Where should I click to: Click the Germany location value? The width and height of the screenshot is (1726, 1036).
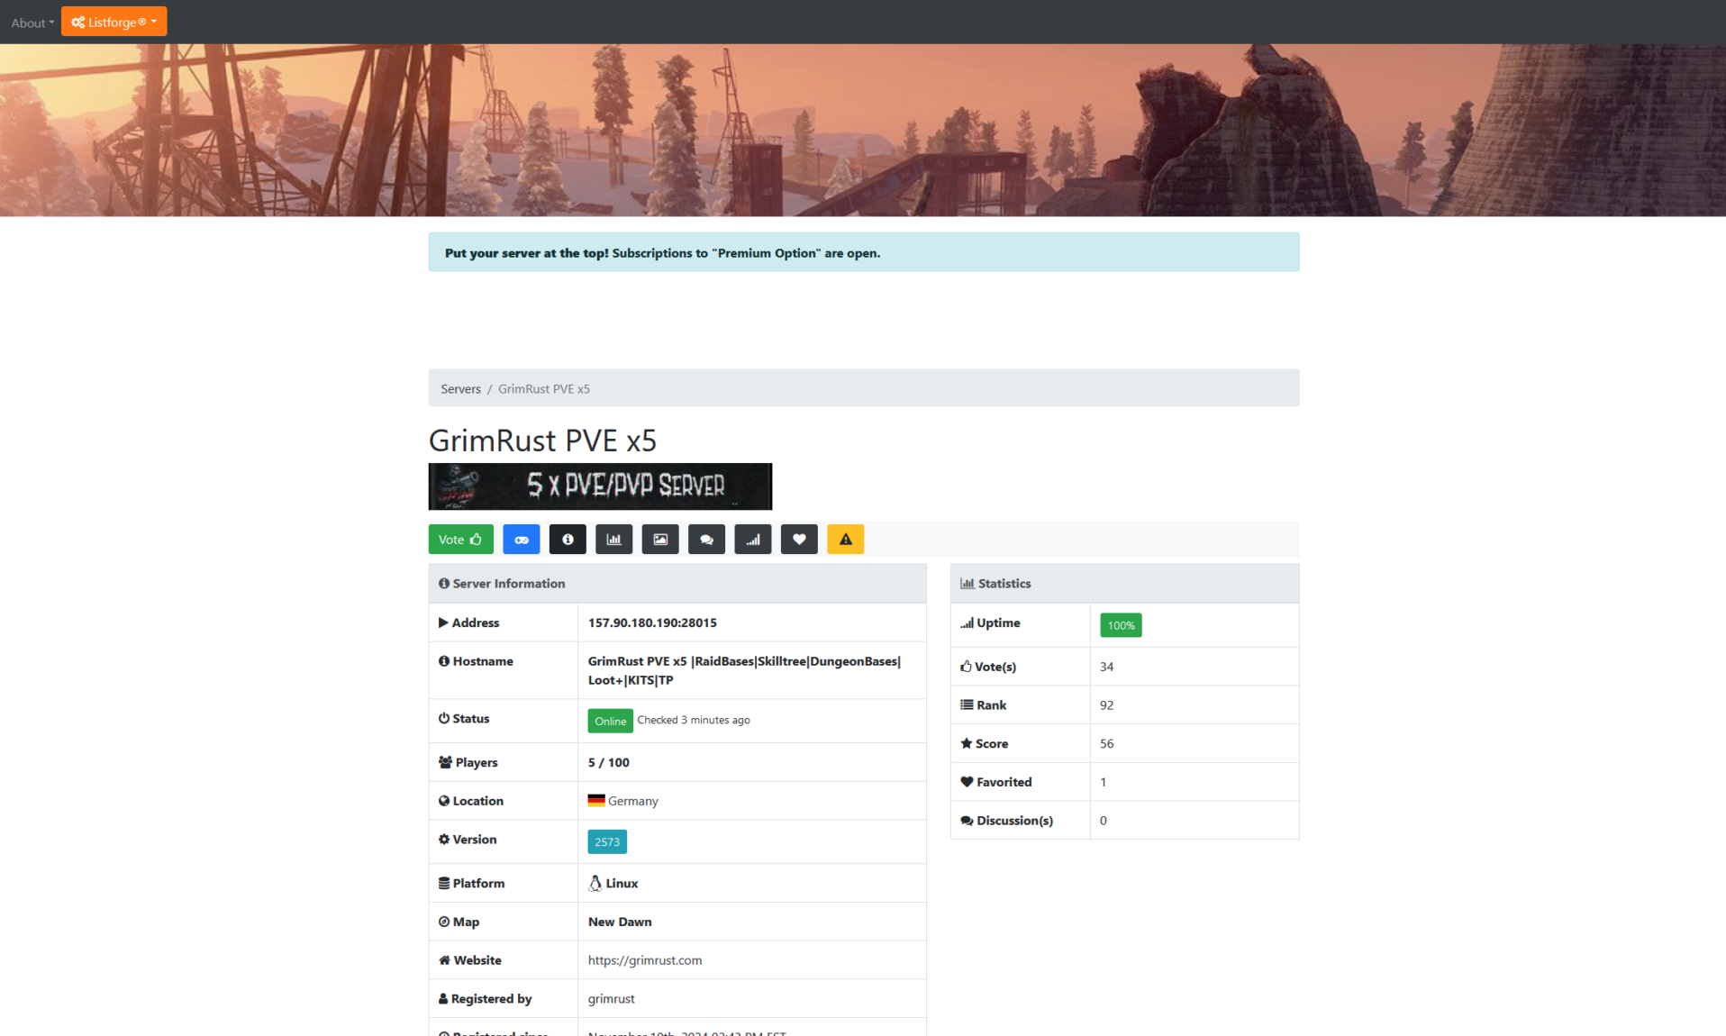click(x=622, y=801)
